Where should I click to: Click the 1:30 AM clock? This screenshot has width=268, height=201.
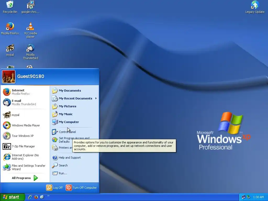[258, 197]
